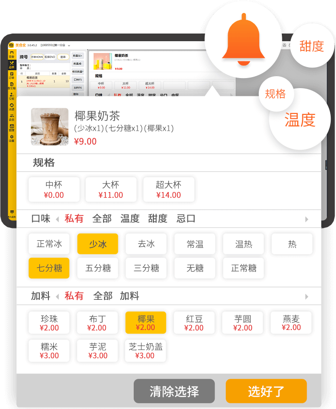Click the 美食家 logo in the title bar
Screen dimensions: 336x409
pos(17,45)
